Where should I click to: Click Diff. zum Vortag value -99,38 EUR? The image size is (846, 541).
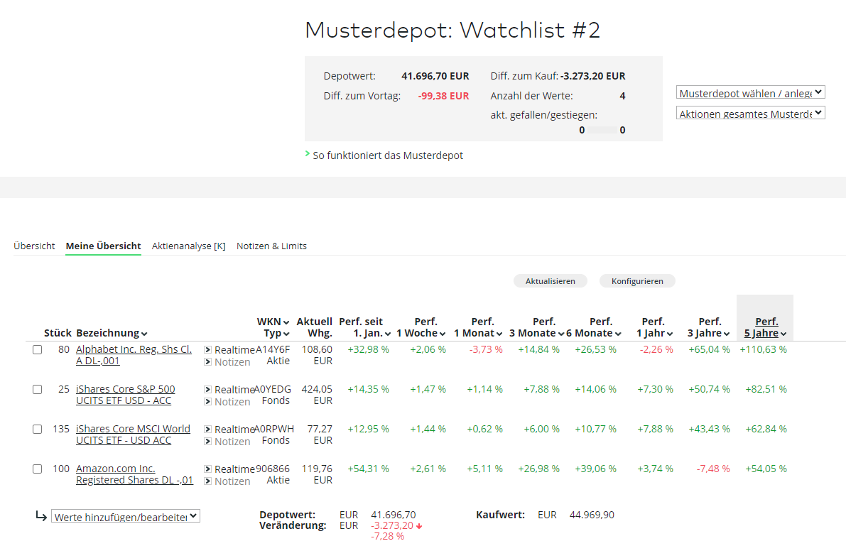pyautogui.click(x=443, y=96)
